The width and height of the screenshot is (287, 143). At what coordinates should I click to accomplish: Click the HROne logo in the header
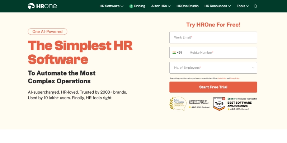click(x=42, y=6)
